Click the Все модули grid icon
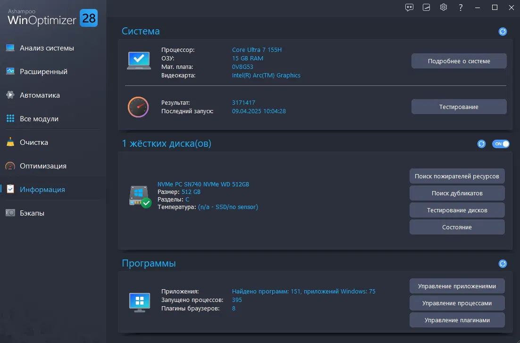The image size is (520, 343). pyautogui.click(x=10, y=118)
